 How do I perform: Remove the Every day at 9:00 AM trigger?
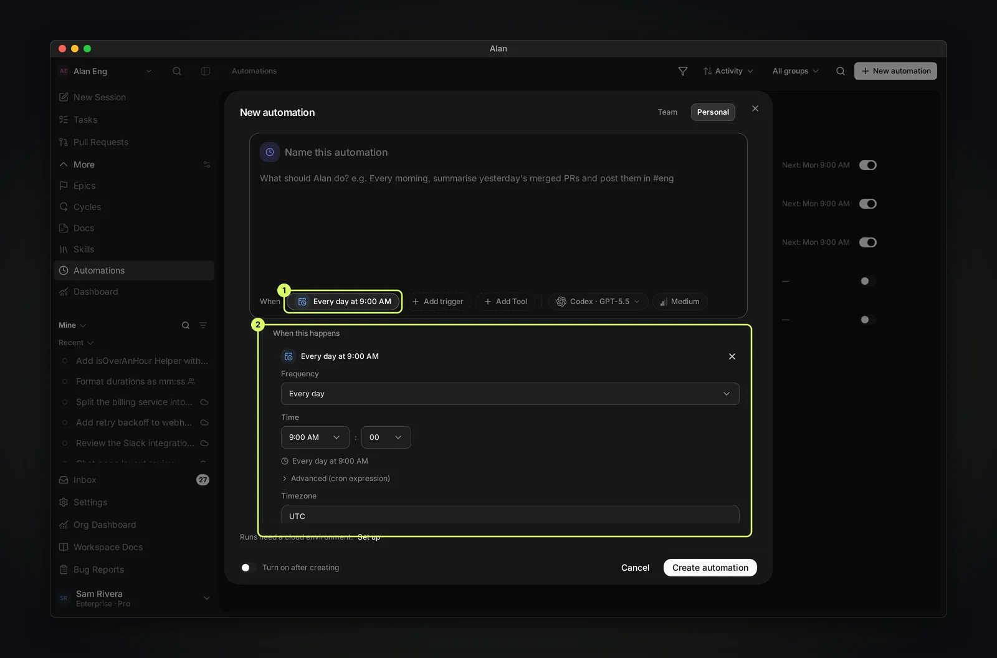pyautogui.click(x=732, y=356)
